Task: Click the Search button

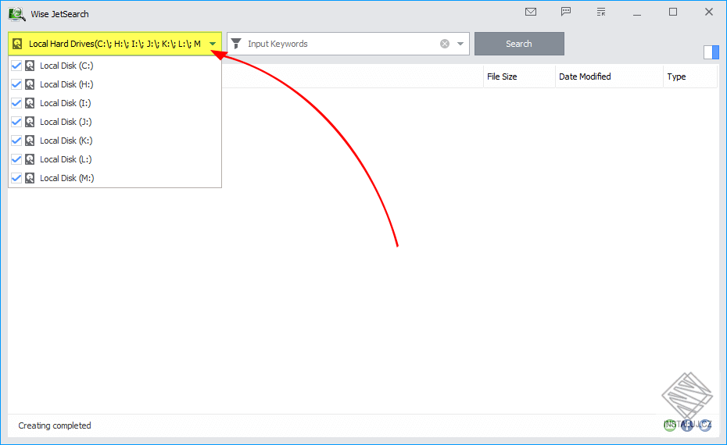Action: click(519, 44)
